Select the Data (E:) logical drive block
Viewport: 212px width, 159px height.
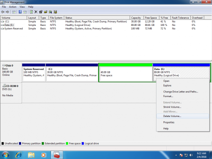[x=181, y=73]
